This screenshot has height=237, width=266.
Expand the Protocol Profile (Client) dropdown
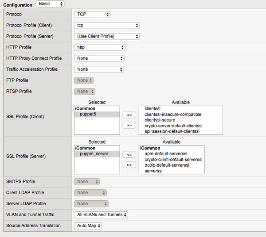click(x=107, y=25)
